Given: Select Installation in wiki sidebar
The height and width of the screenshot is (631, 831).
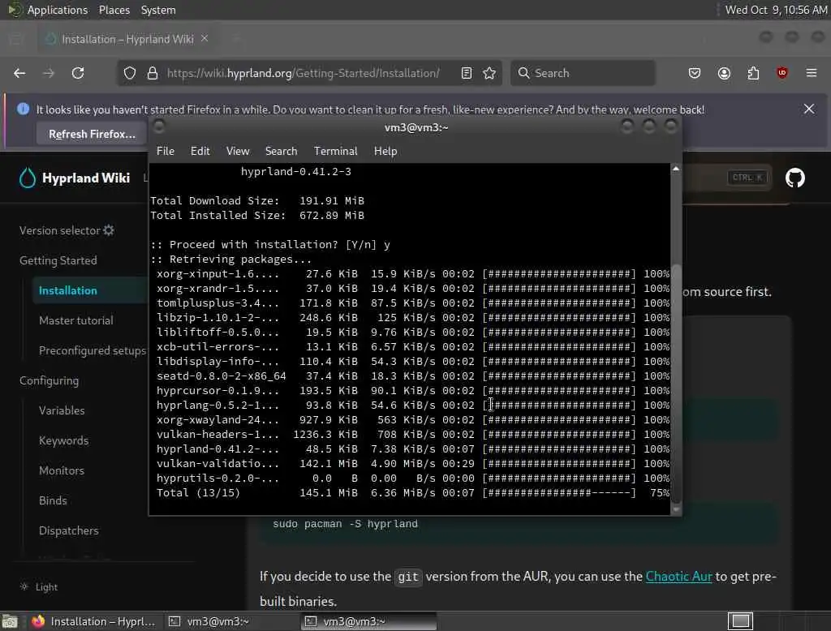Looking at the screenshot, I should click(x=68, y=290).
